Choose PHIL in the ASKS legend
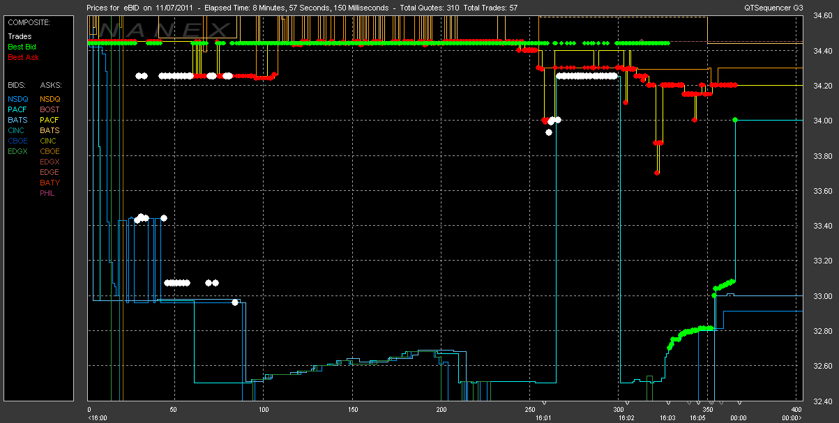This screenshot has width=839, height=423. (47, 193)
